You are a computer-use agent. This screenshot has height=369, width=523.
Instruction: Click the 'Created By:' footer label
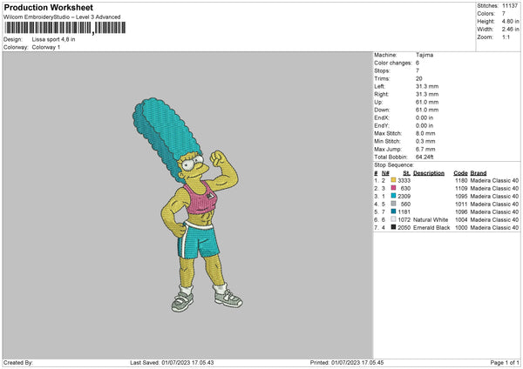coord(18,363)
